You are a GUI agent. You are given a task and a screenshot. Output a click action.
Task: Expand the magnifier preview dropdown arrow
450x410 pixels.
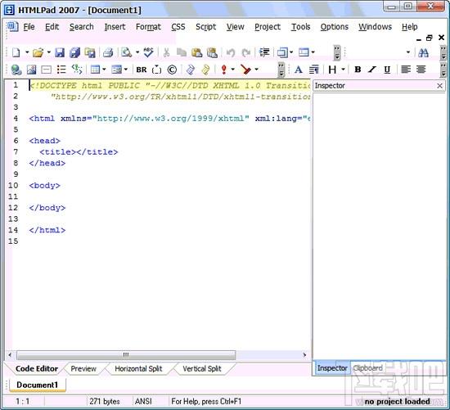[x=137, y=52]
